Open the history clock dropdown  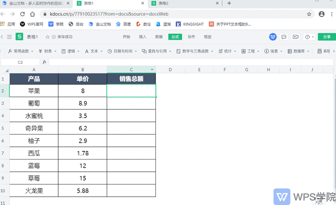tap(309, 37)
